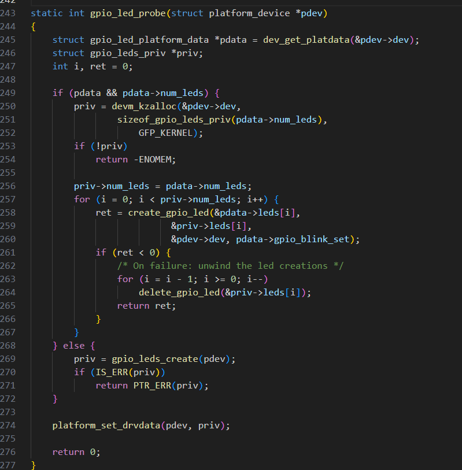462x470 pixels.
Task: Click 'return 0;' on line 276
Action: (76, 452)
